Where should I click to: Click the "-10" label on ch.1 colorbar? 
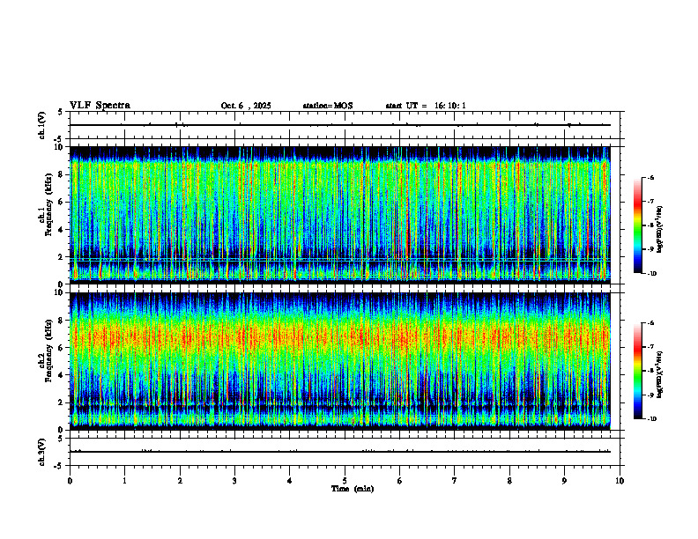pyautogui.click(x=651, y=274)
